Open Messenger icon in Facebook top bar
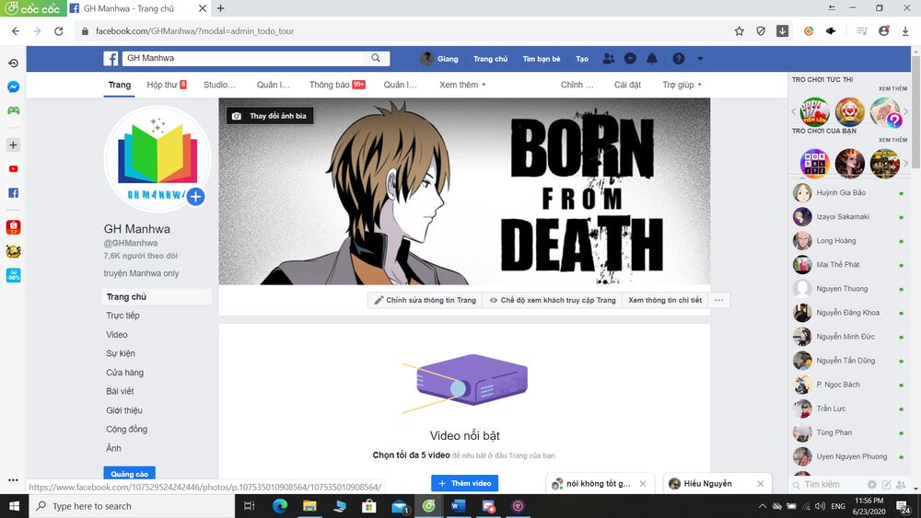921x518 pixels. pos(630,59)
